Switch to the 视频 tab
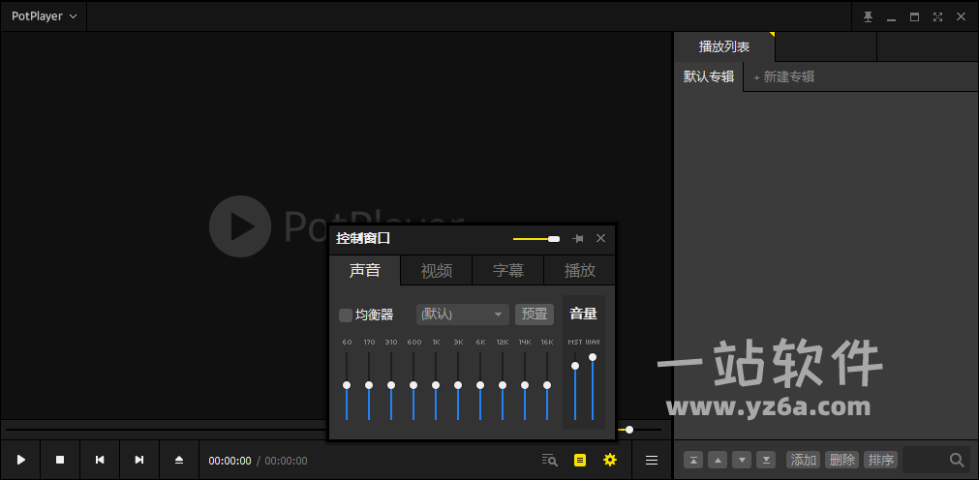This screenshot has height=480, width=979. click(437, 270)
